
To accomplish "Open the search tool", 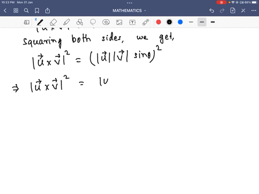I will tap(26, 11).
